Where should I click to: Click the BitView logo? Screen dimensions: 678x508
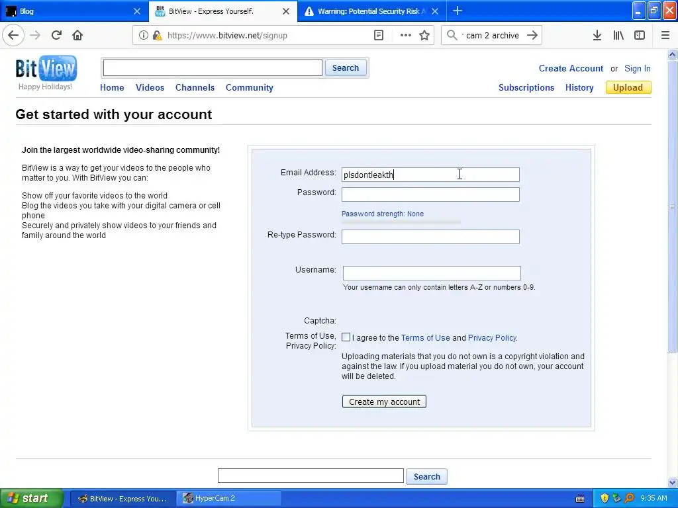click(46, 68)
